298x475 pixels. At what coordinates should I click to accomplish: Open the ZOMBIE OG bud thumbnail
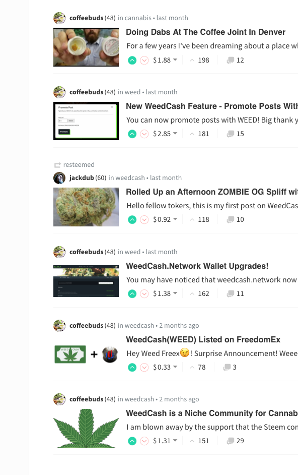86,207
